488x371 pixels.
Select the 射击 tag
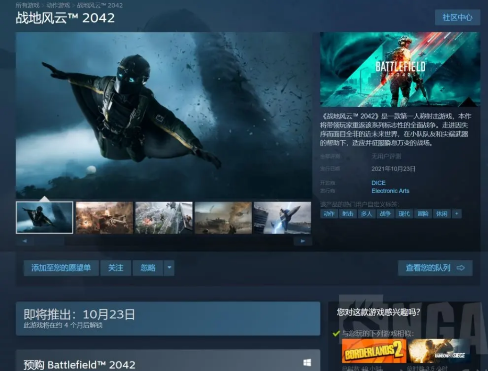click(x=348, y=214)
